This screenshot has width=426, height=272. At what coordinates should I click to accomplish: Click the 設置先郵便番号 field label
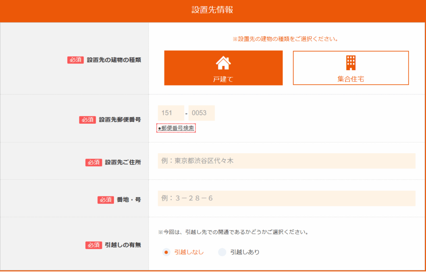[120, 120]
